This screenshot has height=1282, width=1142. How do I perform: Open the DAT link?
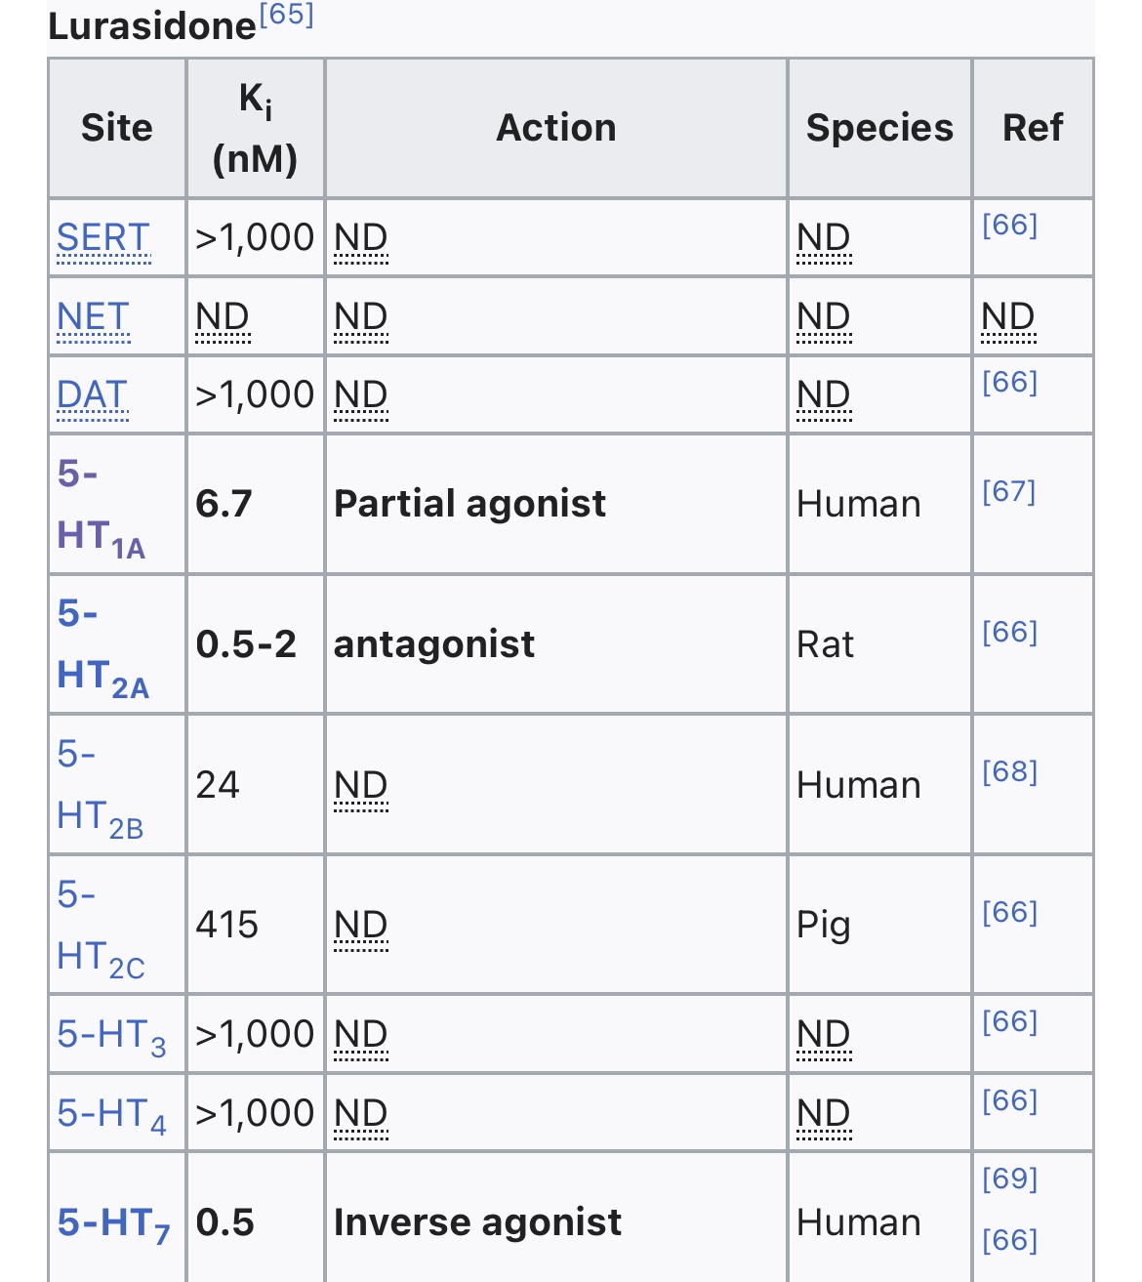coord(92,395)
